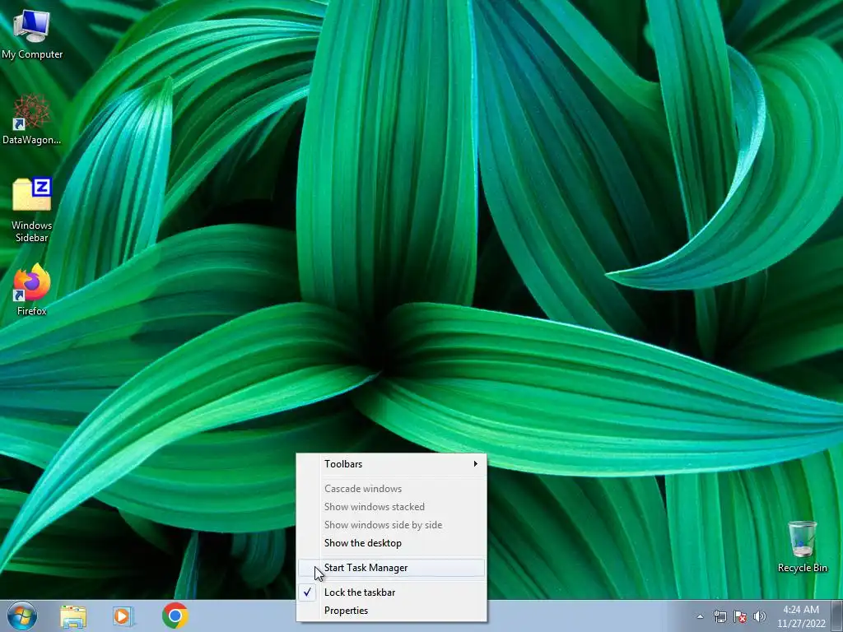The height and width of the screenshot is (632, 843).
Task: Select the Recycle Bin icon
Action: (802, 546)
